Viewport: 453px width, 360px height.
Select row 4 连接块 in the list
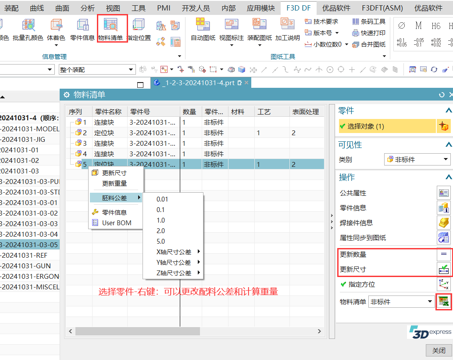pyautogui.click(x=195, y=154)
